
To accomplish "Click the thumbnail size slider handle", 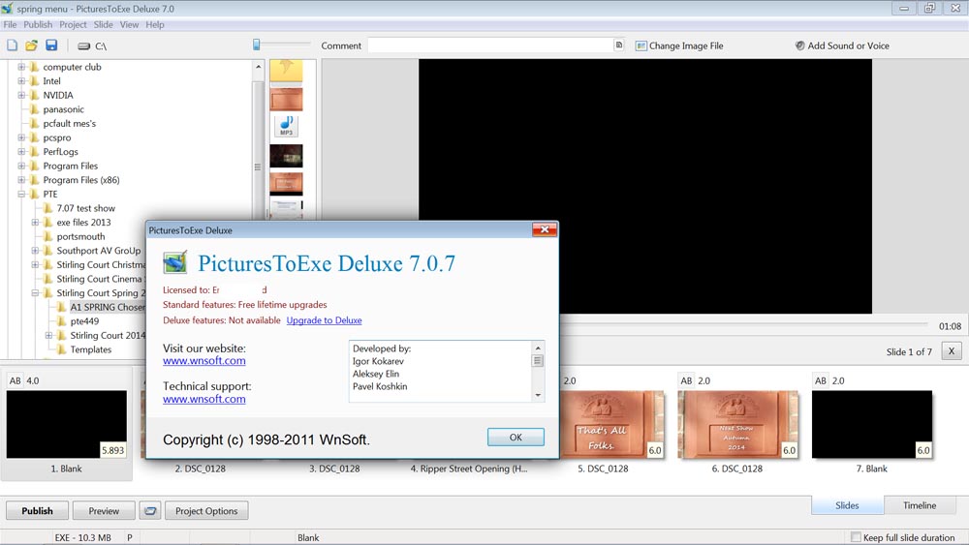I will pyautogui.click(x=257, y=44).
